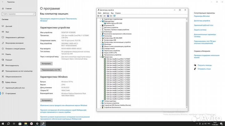
Task: Click the Back arrow in Device Manager toolbar
Action: click(x=98, y=16)
